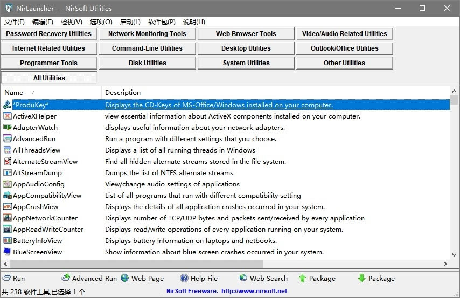Click the AlternateStreamView icon
Image resolution: width=460 pixels, height=298 pixels.
(8, 162)
